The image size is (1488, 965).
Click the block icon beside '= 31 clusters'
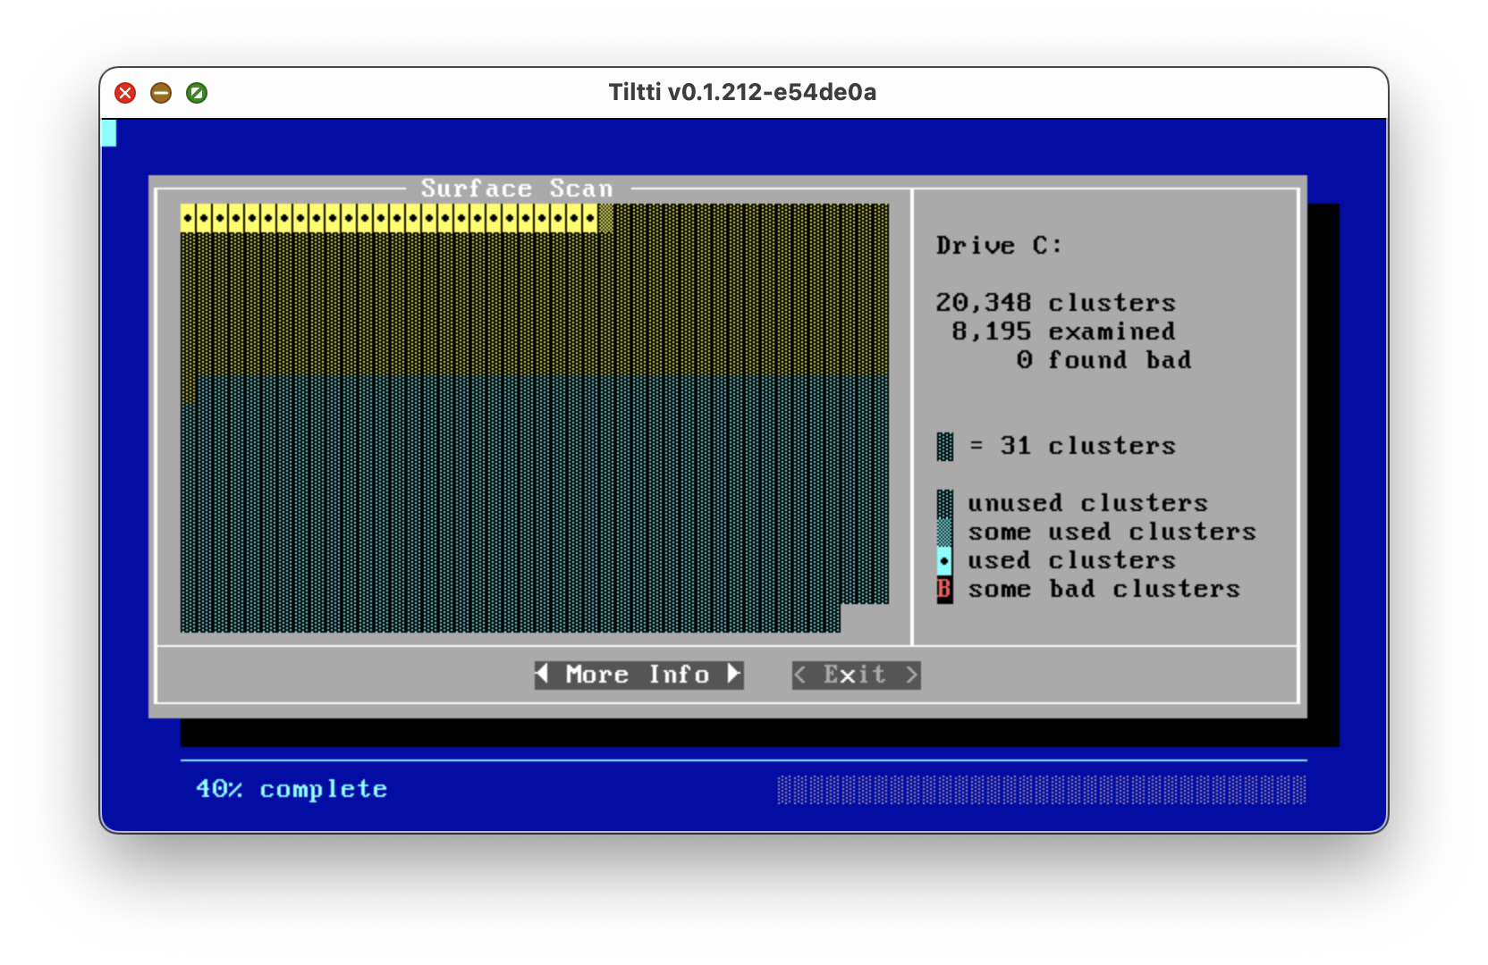(x=944, y=446)
